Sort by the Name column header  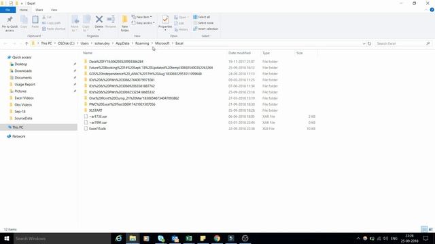pos(88,53)
